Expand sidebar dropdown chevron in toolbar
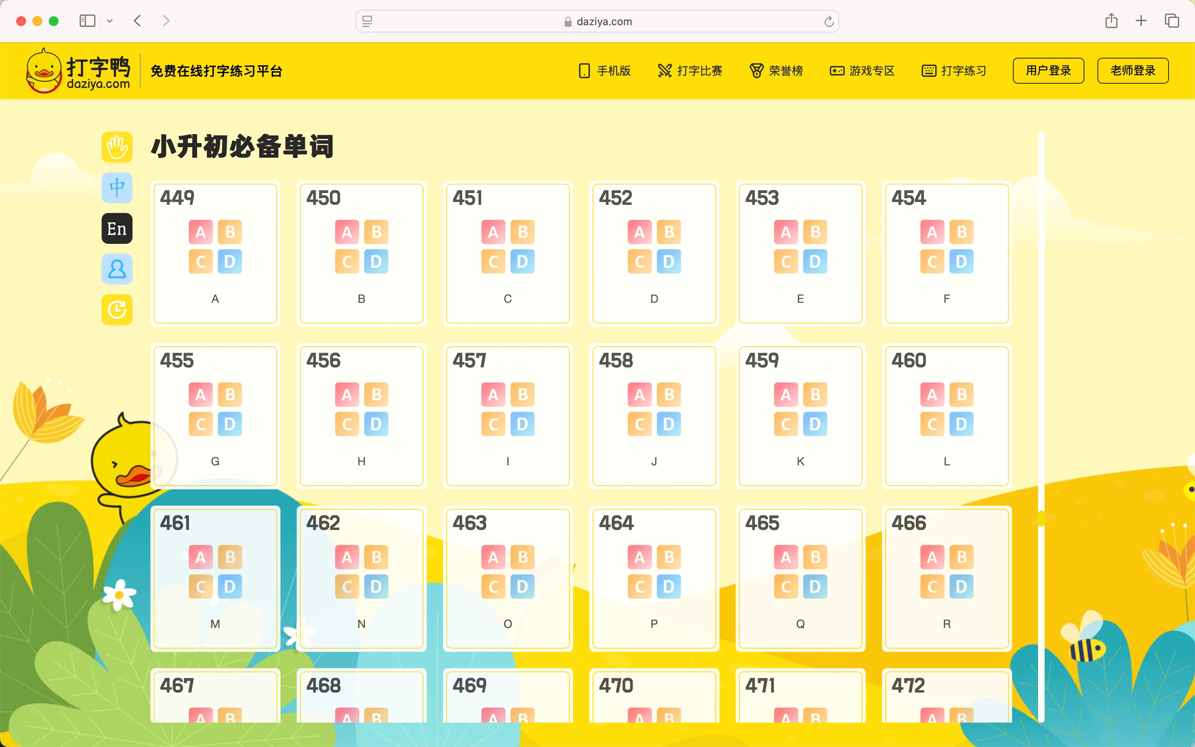The height and width of the screenshot is (747, 1195). coord(110,21)
